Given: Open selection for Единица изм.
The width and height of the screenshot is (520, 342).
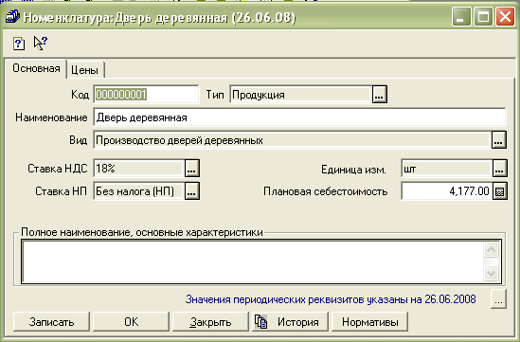Looking at the screenshot, I should [499, 169].
